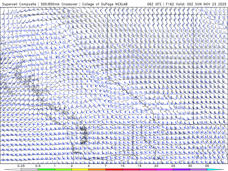
Task: Click the legend value 2
Action: click(72, 166)
